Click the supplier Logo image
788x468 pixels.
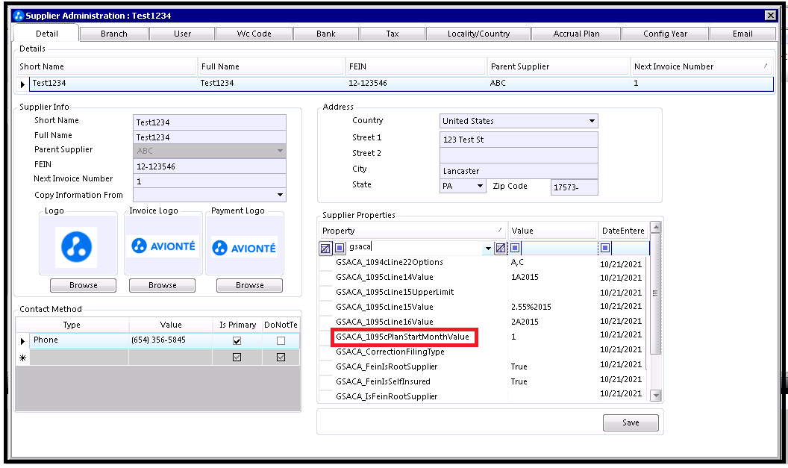76,247
